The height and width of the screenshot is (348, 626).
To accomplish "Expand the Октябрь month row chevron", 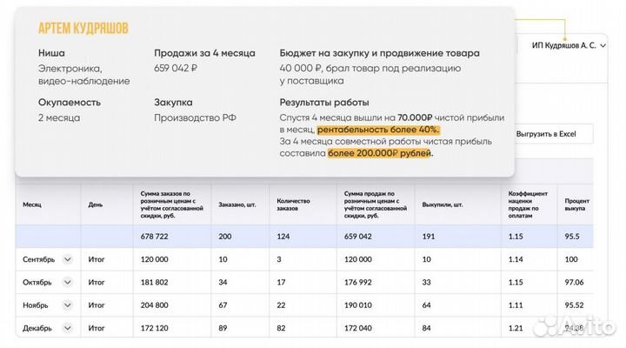I will [68, 283].
